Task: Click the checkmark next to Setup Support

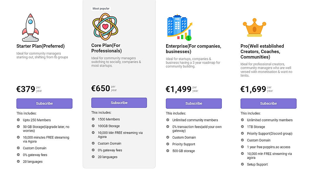Action: click(x=242, y=164)
